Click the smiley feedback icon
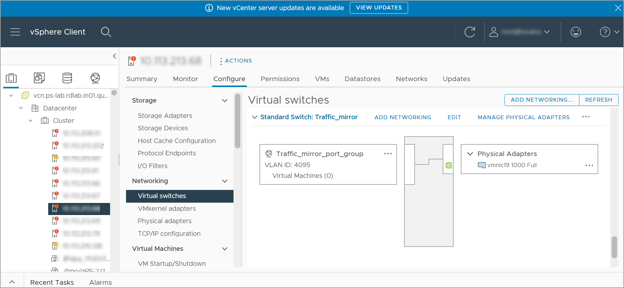624x288 pixels. coord(576,32)
